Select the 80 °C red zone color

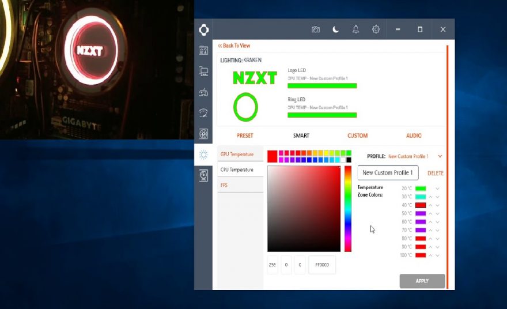click(x=421, y=239)
